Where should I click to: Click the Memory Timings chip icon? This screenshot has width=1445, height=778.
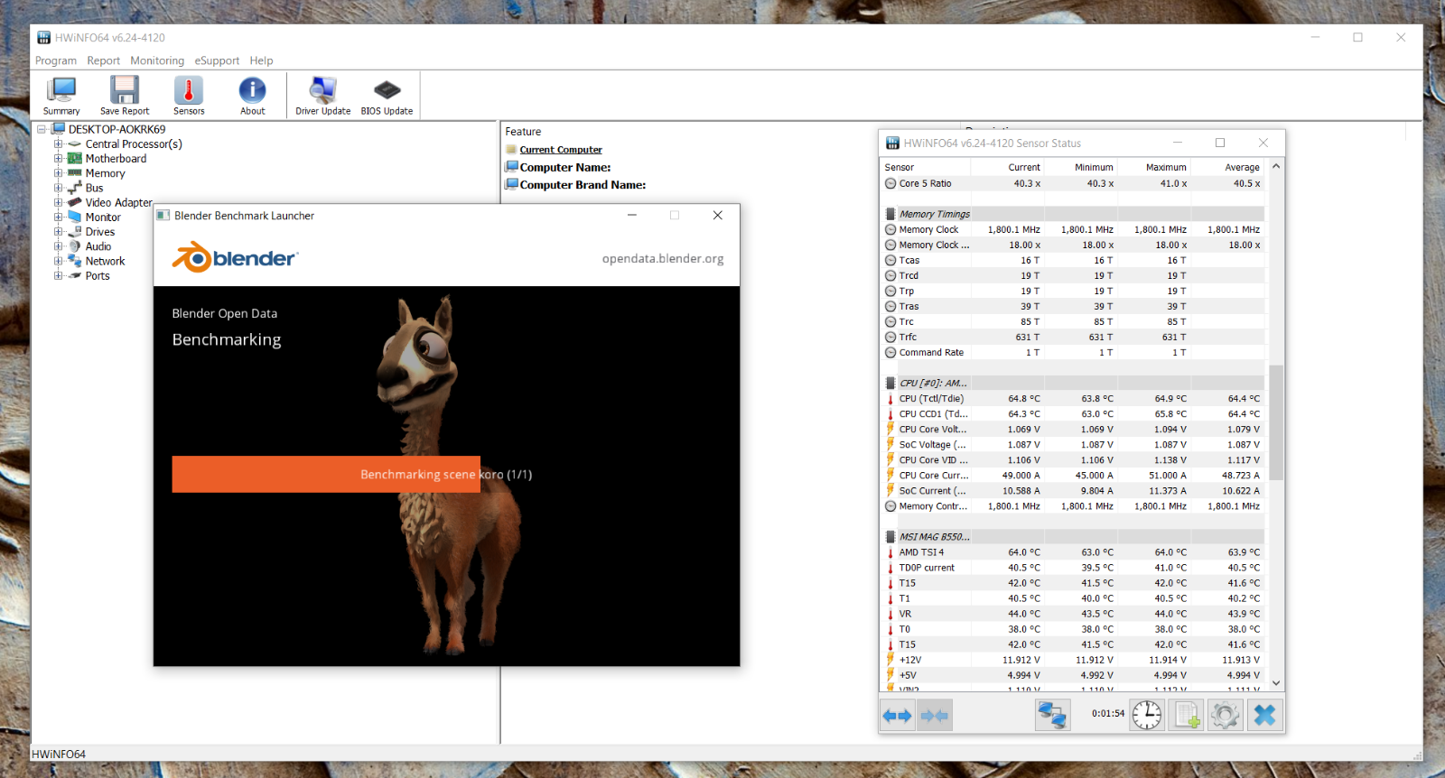[x=890, y=214]
